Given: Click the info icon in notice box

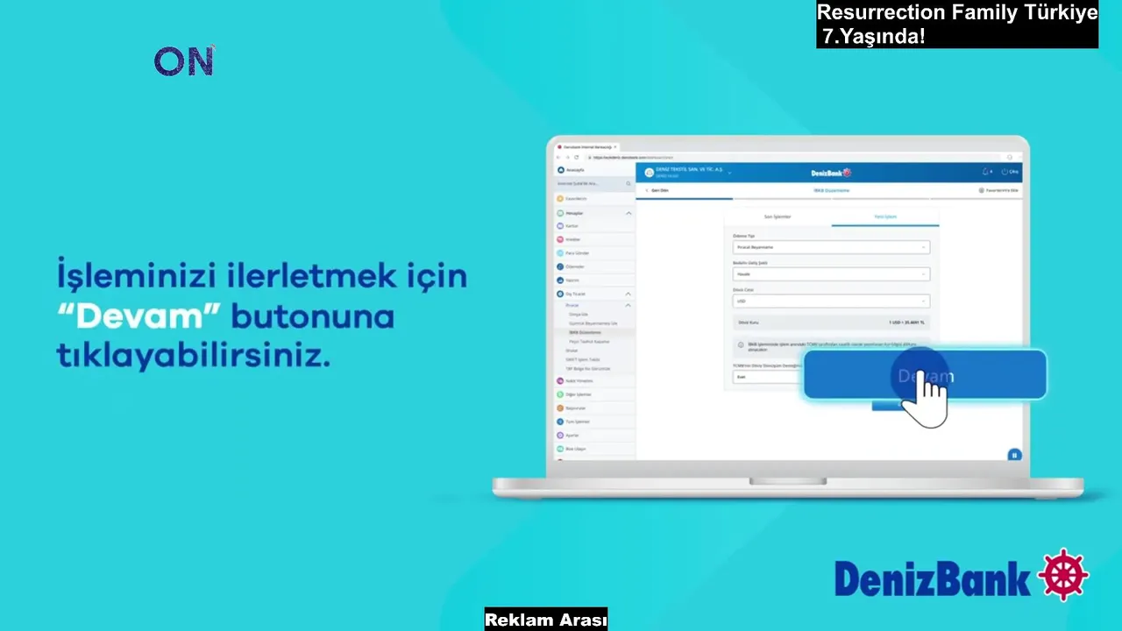Looking at the screenshot, I should pyautogui.click(x=741, y=344).
